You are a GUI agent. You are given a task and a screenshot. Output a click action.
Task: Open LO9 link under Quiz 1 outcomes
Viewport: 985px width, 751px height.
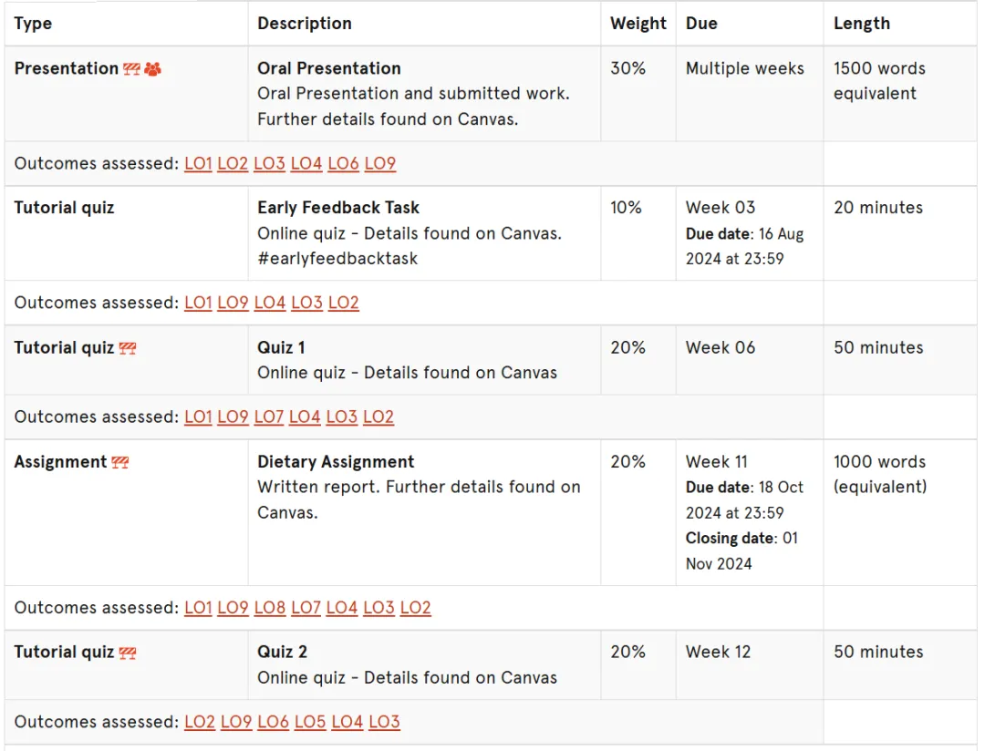(x=233, y=417)
